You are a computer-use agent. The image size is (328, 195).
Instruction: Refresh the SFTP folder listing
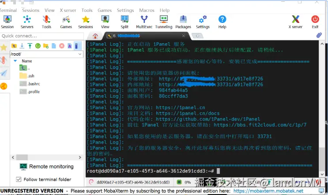(38, 46)
